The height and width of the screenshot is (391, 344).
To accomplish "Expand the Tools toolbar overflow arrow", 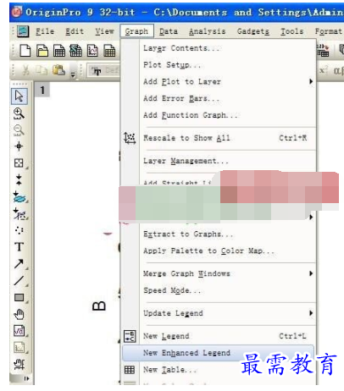I will pos(27,378).
